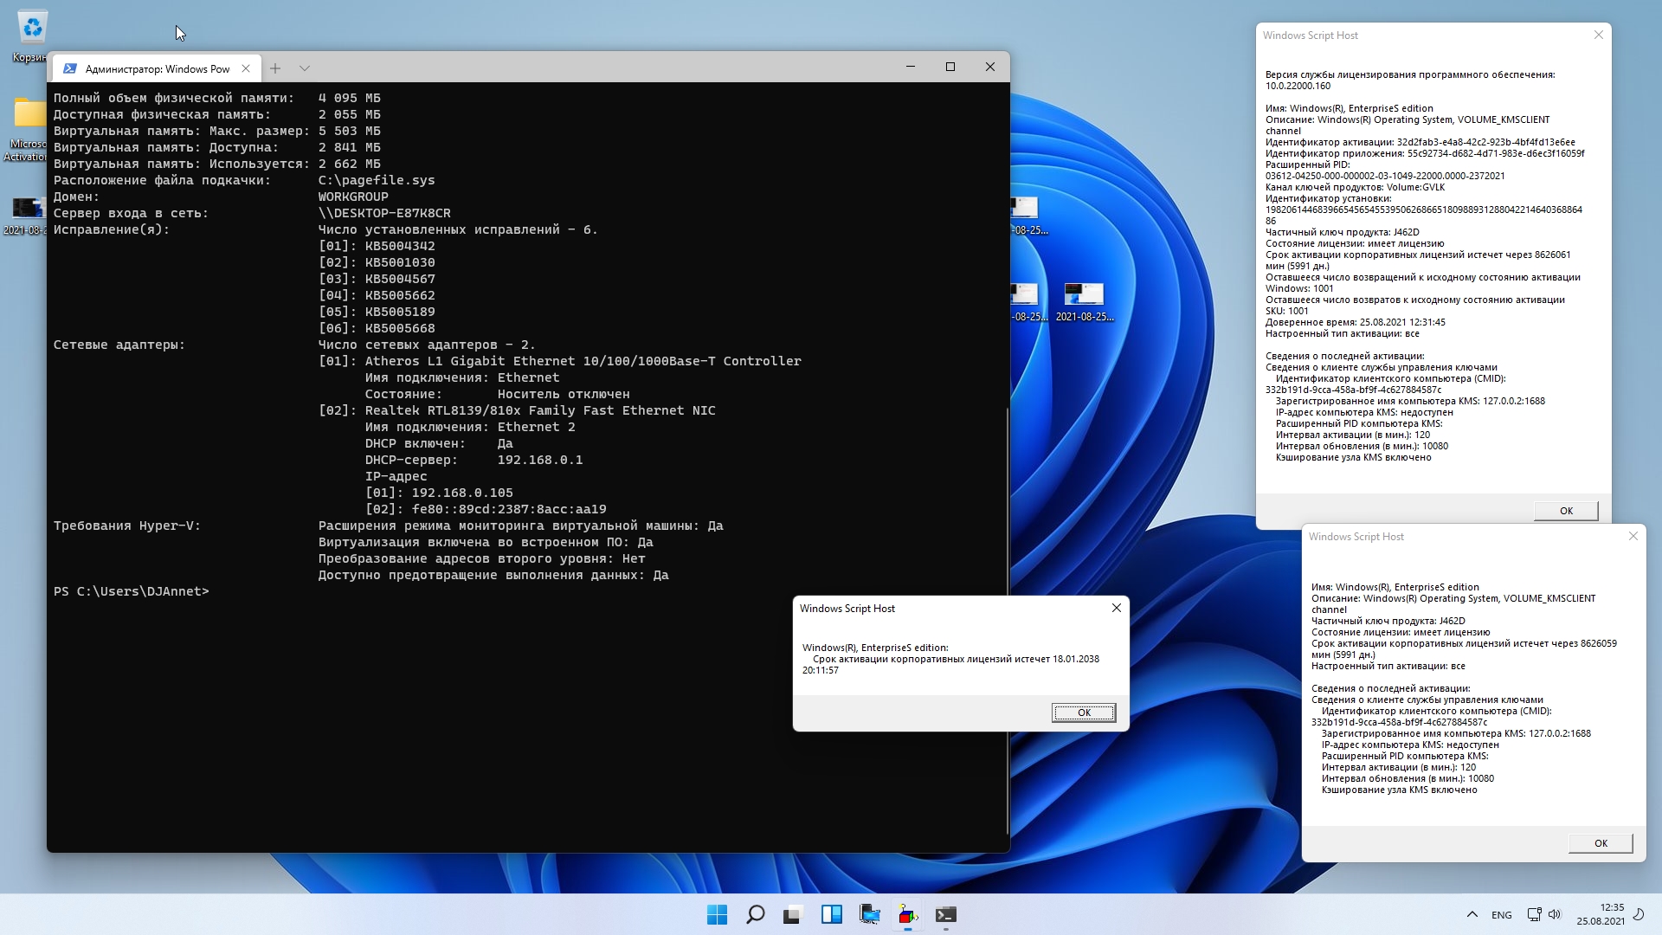Open the network status tray icon
Viewport: 1662px width, 935px height.
click(1534, 914)
